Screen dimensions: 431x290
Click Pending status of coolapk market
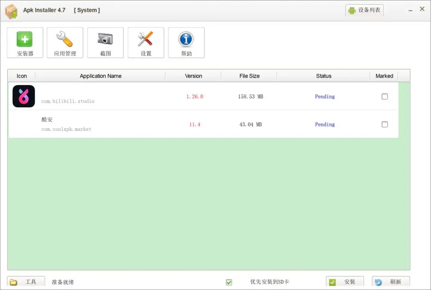(325, 124)
